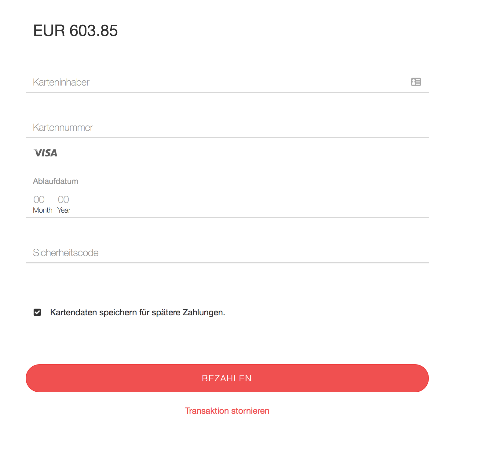Image resolution: width=504 pixels, height=451 pixels.
Task: Click the EUR 603.85 amount heading
Action: coord(75,31)
